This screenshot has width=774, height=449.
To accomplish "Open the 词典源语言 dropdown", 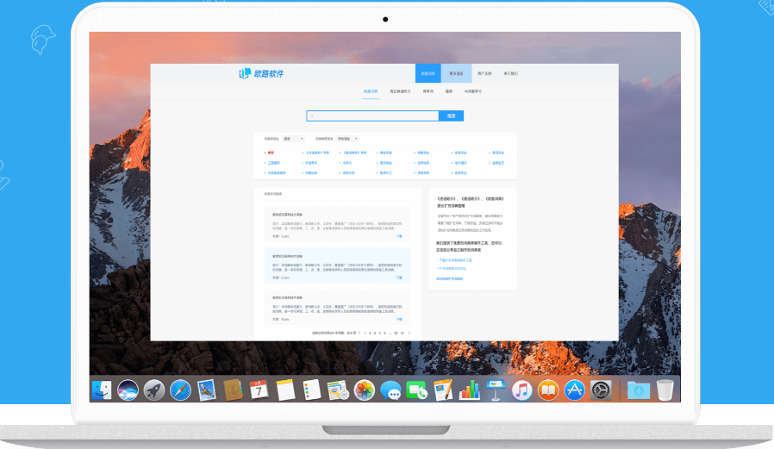I will click(294, 139).
